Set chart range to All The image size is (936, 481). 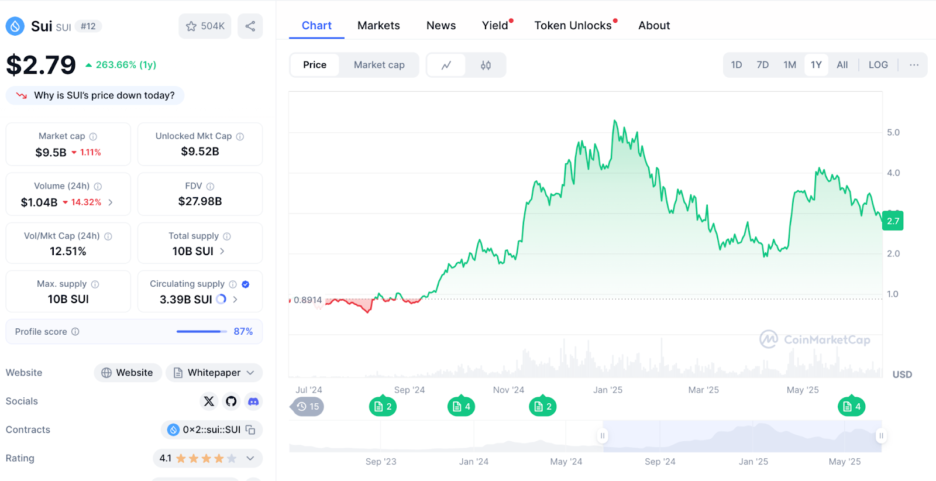[842, 65]
